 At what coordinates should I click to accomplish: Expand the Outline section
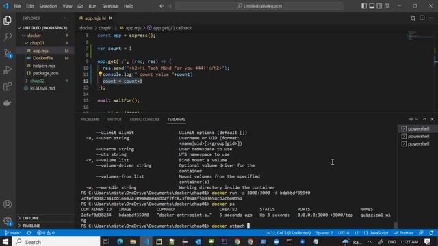[x=44, y=218]
